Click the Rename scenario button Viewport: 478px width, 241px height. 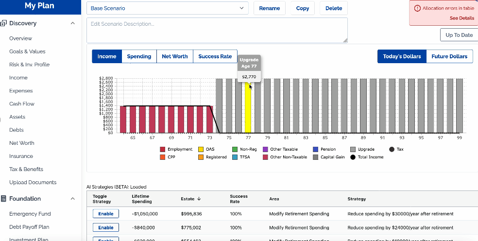(x=269, y=8)
